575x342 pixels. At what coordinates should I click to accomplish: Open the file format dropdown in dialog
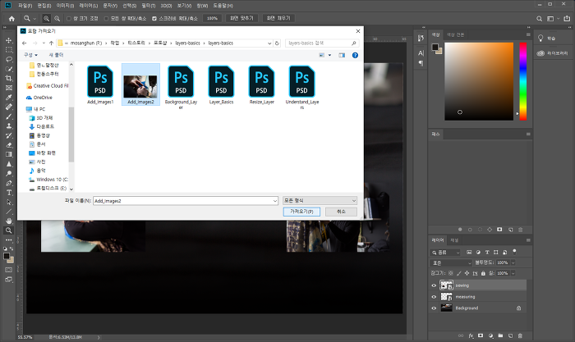pos(320,201)
